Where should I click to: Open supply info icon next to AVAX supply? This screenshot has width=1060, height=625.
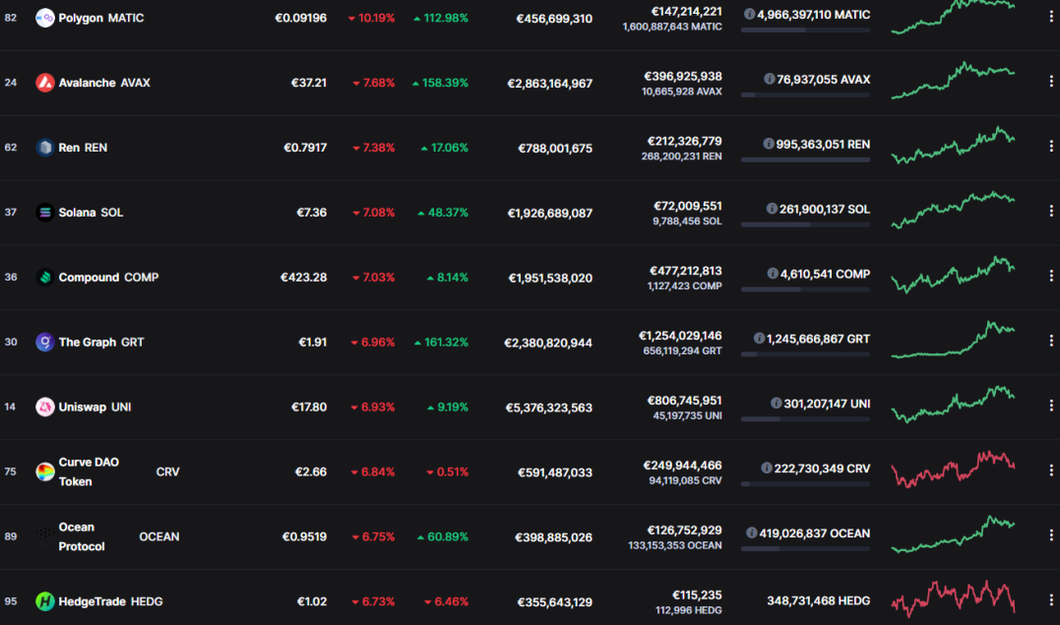tap(769, 79)
